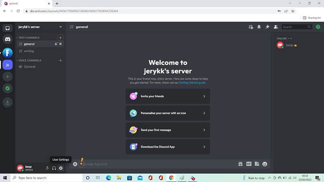324x182 pixels.
Task: Open Explore Public Servers compass icon
Action: click(x=7, y=88)
